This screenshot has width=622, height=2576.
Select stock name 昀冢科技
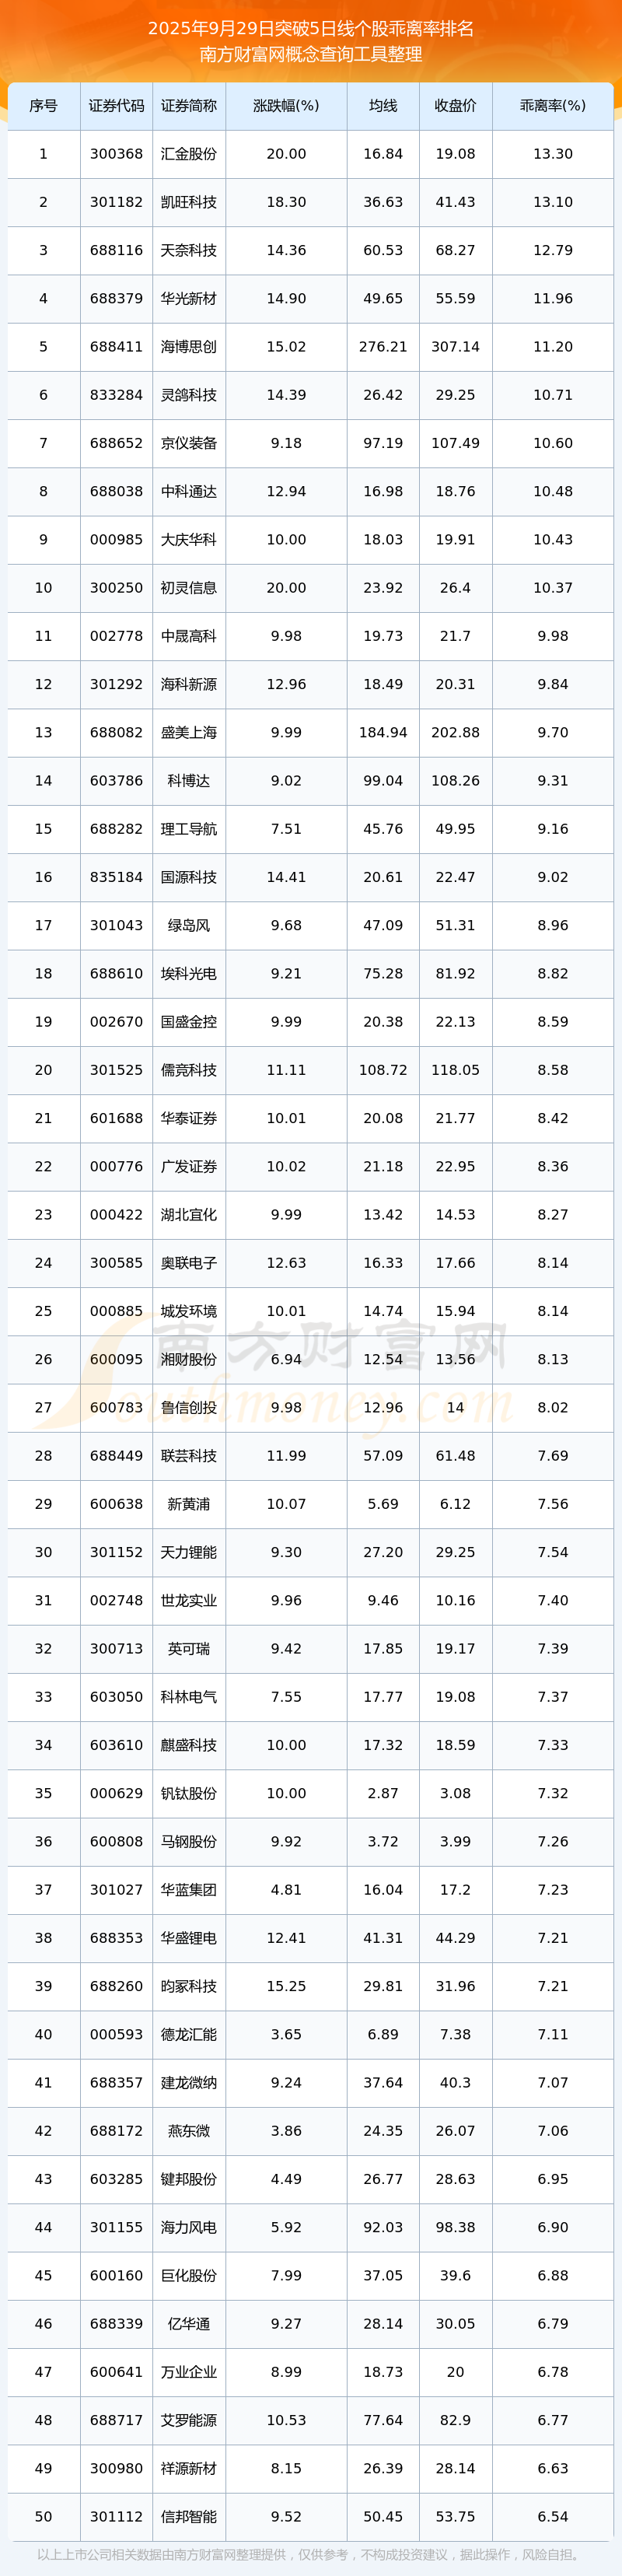[x=189, y=1987]
